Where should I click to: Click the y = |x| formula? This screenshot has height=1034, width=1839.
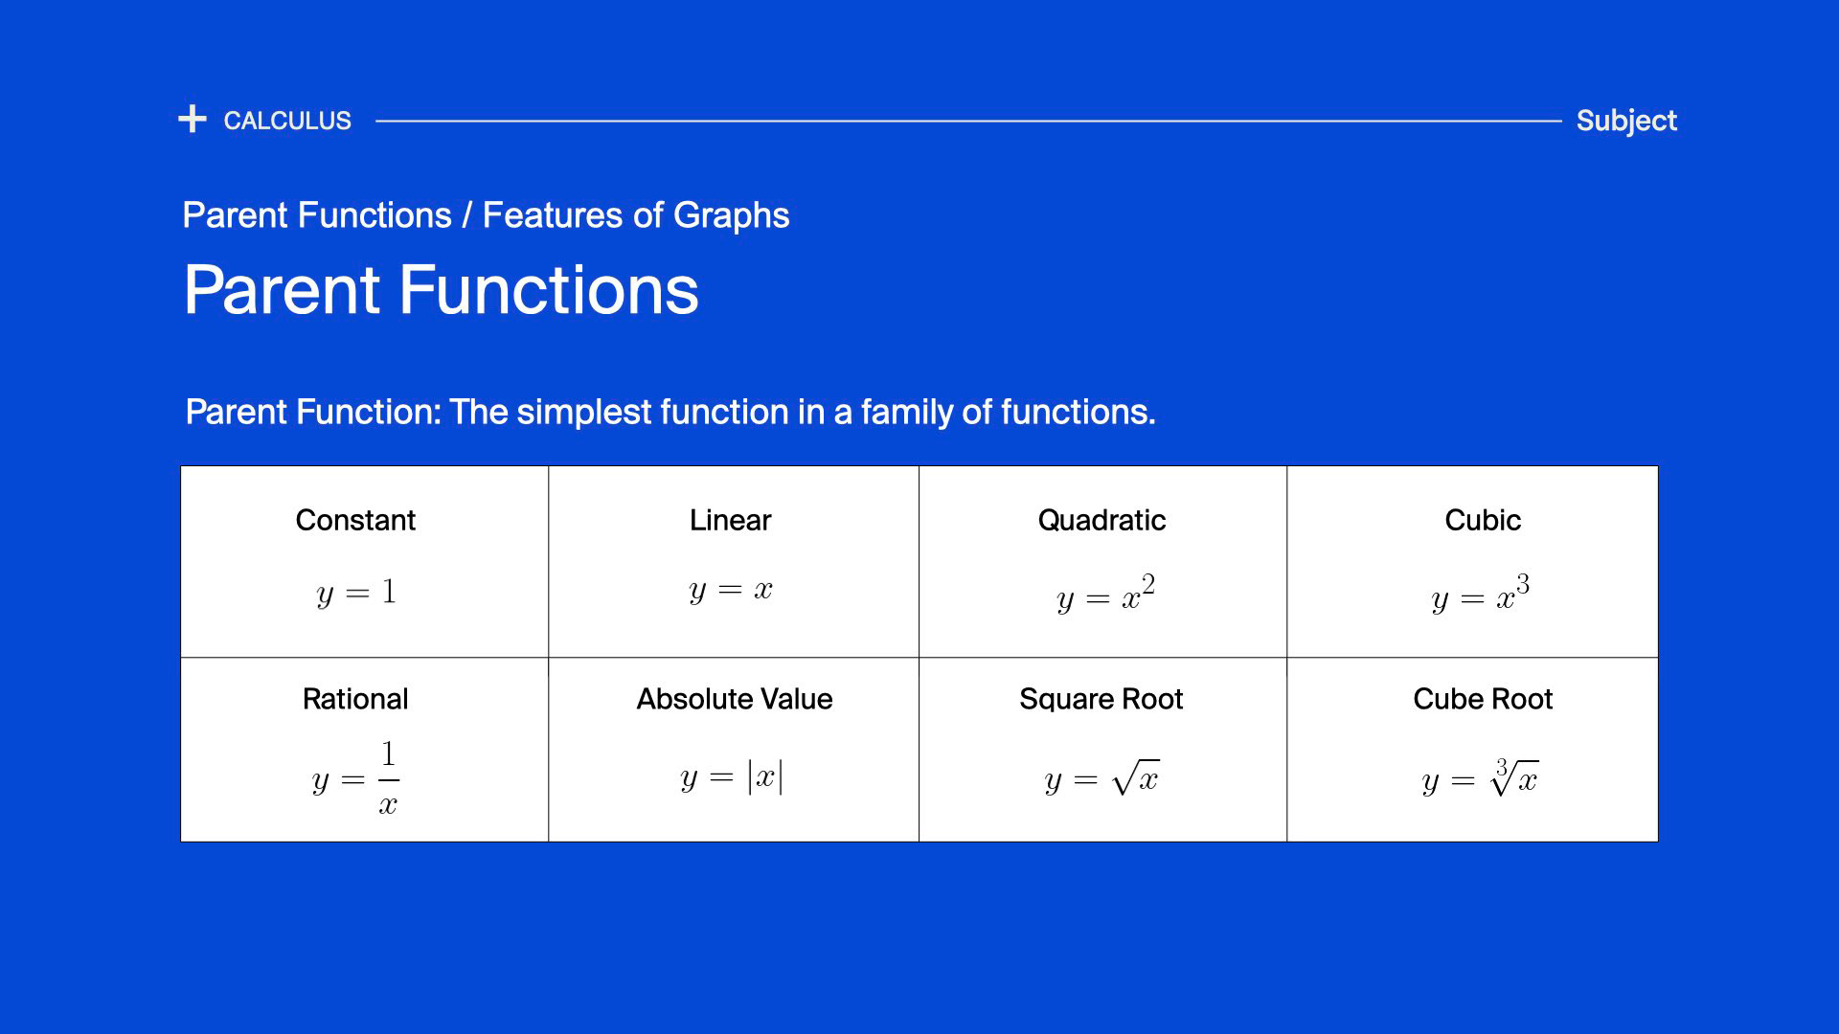(733, 777)
